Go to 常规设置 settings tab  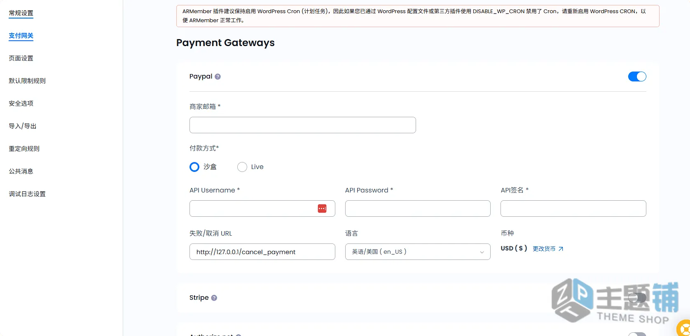pyautogui.click(x=21, y=13)
